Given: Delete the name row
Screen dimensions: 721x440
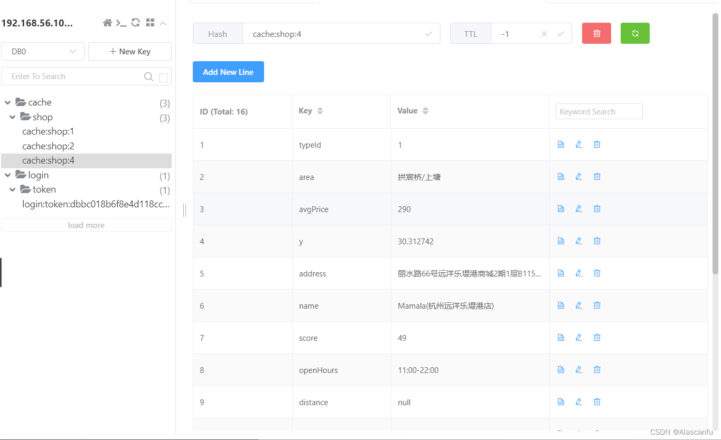Looking at the screenshot, I should pos(597,305).
